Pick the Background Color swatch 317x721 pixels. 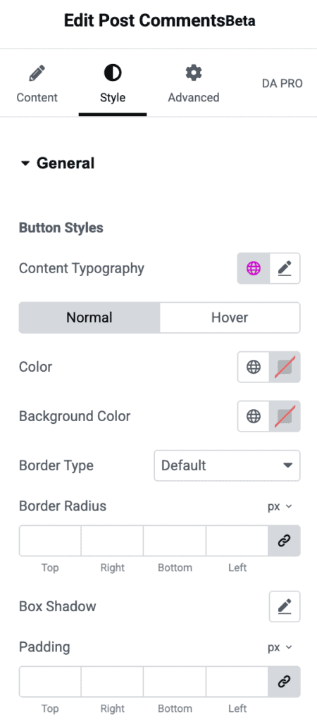click(x=285, y=416)
